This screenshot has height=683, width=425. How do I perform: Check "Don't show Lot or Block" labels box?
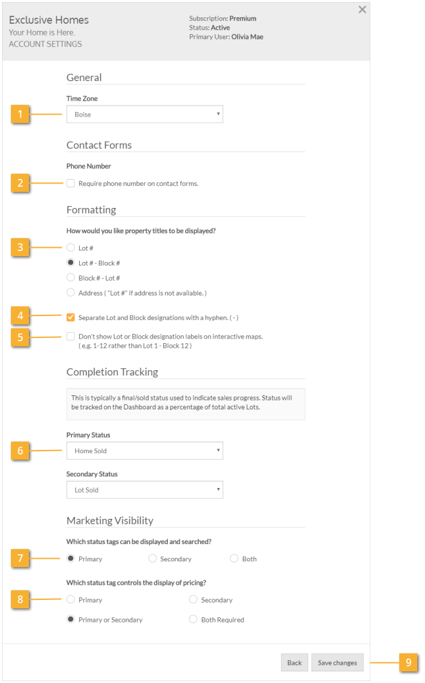tap(70, 336)
